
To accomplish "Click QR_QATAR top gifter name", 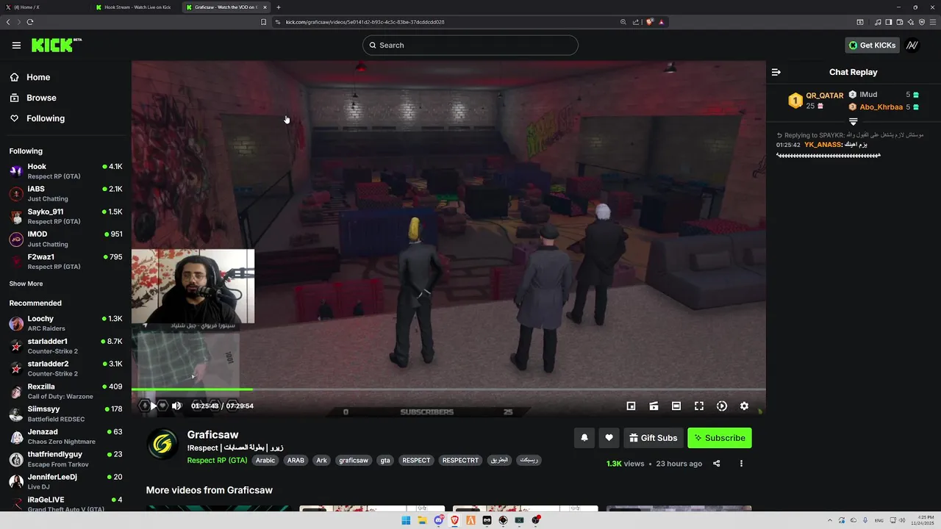I will 825,96.
